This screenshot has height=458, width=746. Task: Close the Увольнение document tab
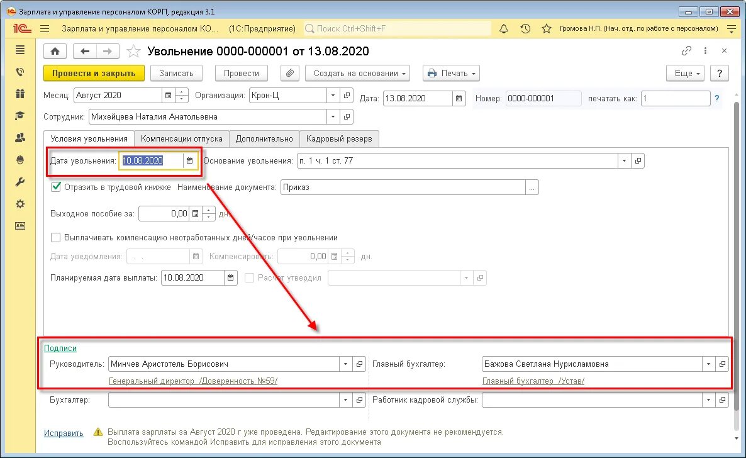(724, 50)
